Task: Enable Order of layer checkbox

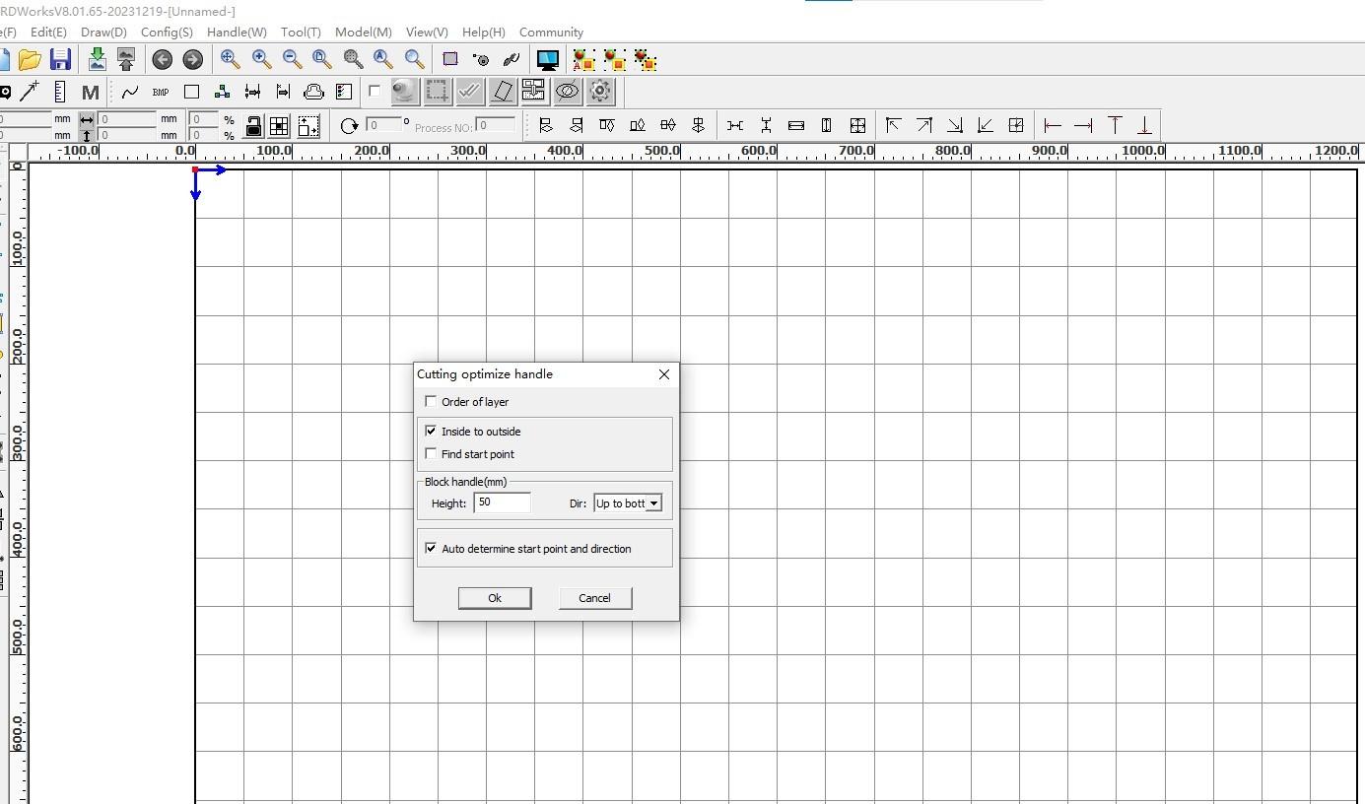Action: pyautogui.click(x=431, y=401)
